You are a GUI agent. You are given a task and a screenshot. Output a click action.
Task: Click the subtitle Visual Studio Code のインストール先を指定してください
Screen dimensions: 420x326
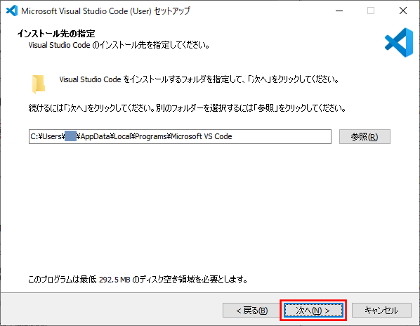(119, 45)
